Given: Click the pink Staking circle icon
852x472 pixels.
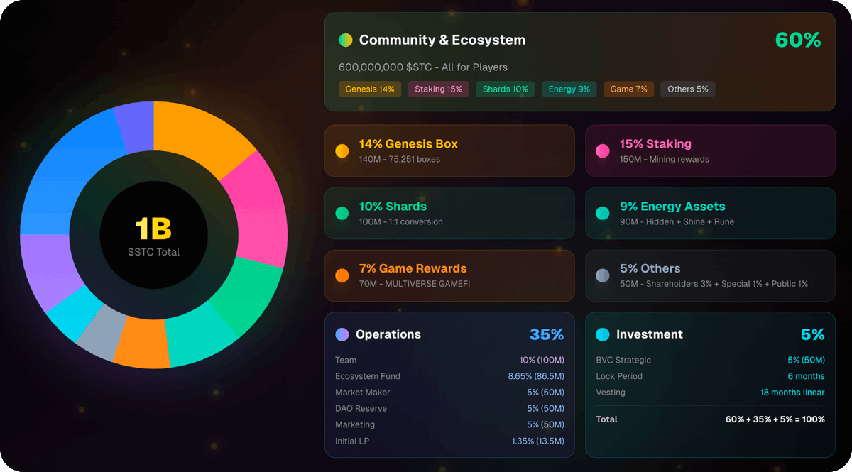Looking at the screenshot, I should [603, 150].
